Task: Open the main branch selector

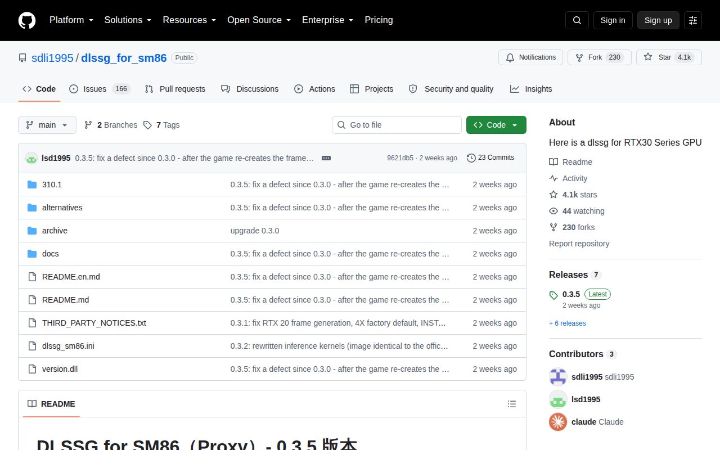Action: [x=47, y=125]
